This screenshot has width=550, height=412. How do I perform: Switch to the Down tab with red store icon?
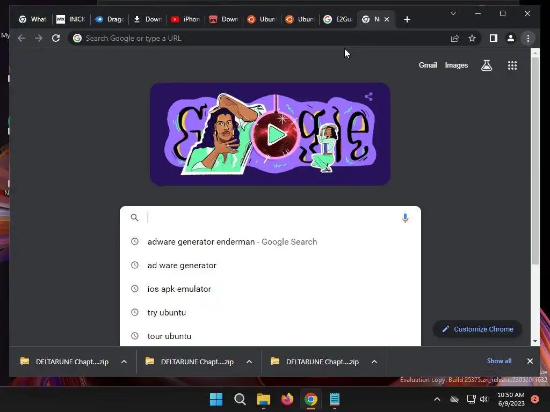click(224, 19)
